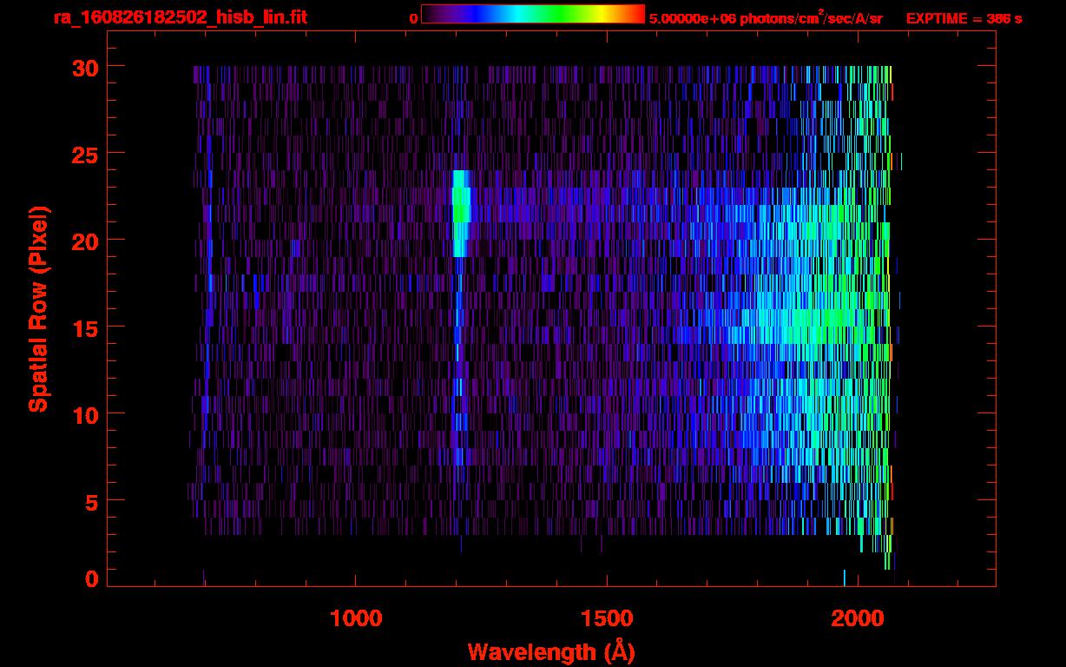Click the Spatial Row (Pixel) axis title
This screenshot has width=1066, height=667.
coord(37,309)
